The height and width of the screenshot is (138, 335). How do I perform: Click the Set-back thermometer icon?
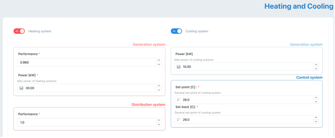(x=179, y=120)
